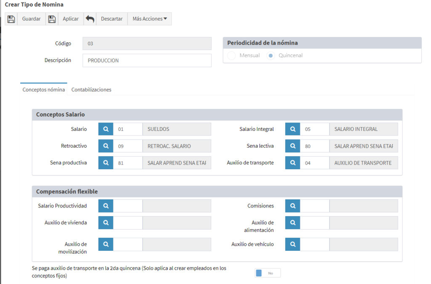
Task: Open Sena lectiva concept search
Action: (293, 146)
